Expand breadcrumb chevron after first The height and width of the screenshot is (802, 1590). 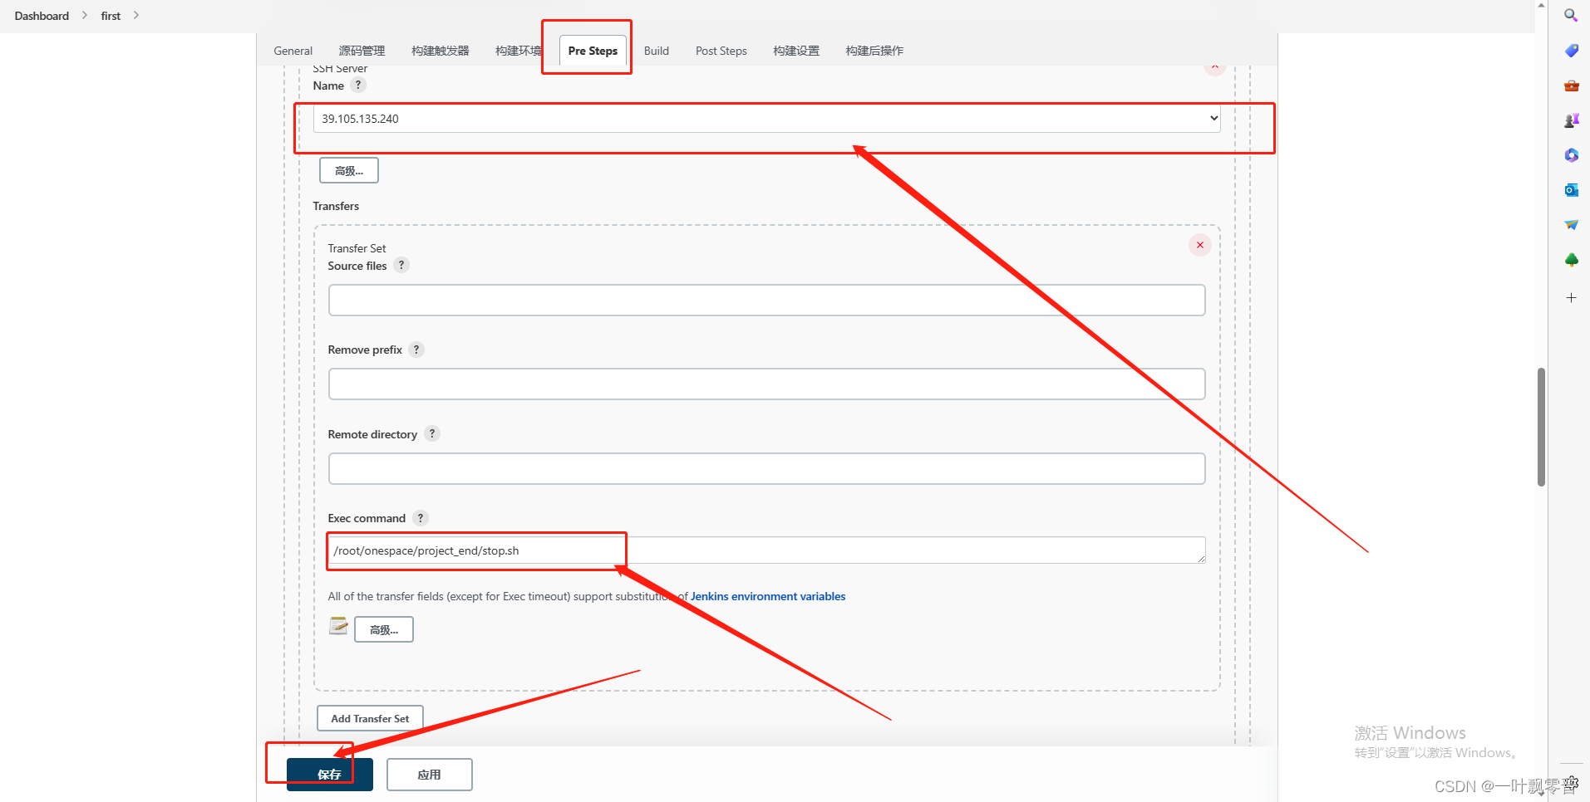[x=136, y=15]
